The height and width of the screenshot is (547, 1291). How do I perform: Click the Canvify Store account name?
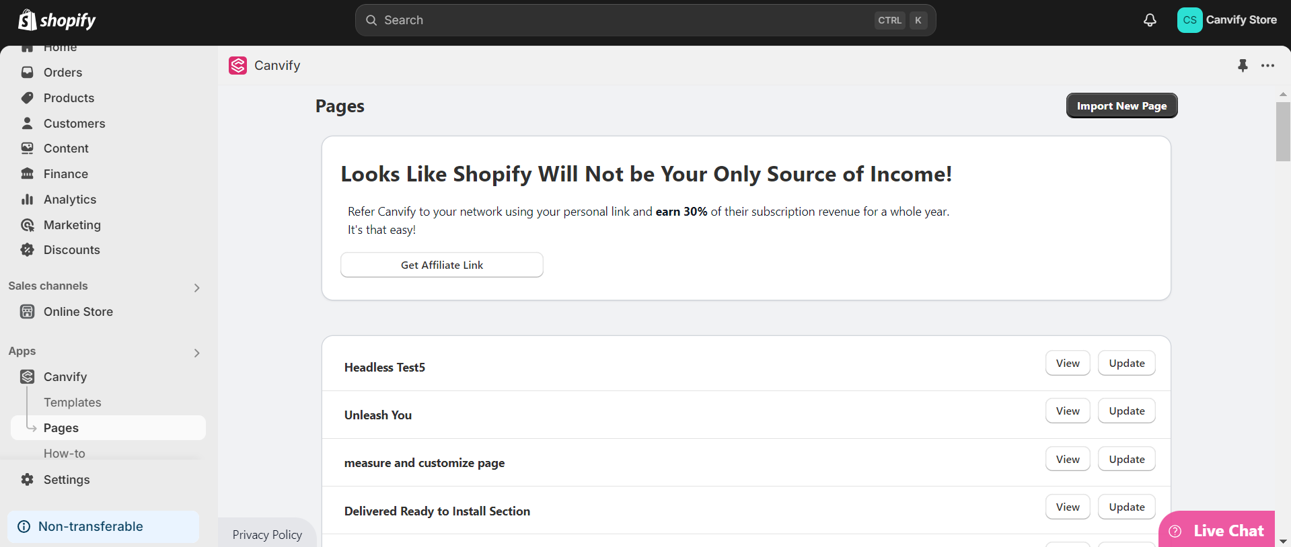click(x=1241, y=19)
